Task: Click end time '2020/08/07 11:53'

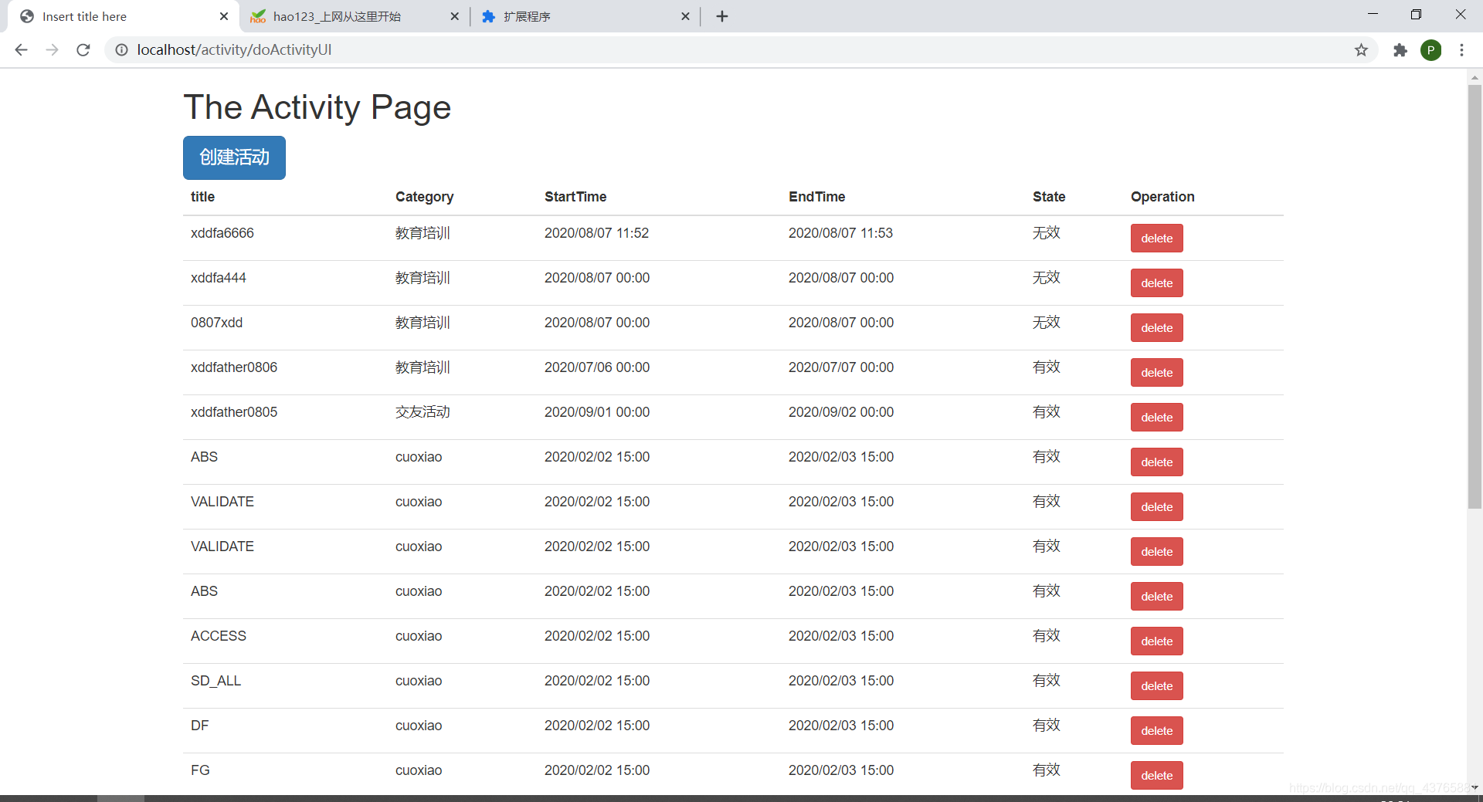Action: [840, 233]
